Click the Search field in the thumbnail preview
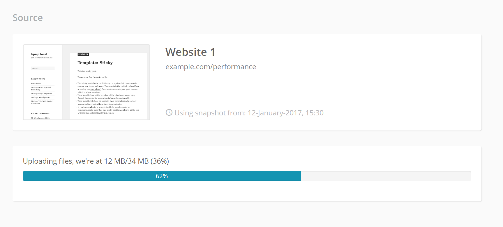 [43, 69]
